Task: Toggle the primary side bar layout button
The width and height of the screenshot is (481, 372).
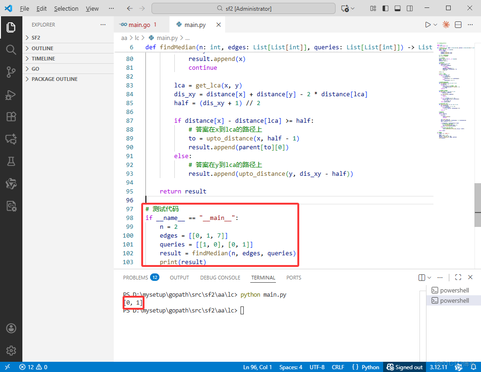Action: pyautogui.click(x=385, y=8)
